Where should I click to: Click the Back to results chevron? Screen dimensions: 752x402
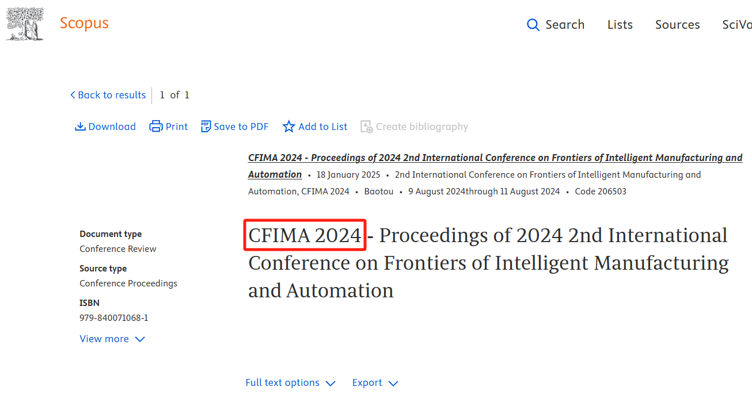[x=73, y=95]
